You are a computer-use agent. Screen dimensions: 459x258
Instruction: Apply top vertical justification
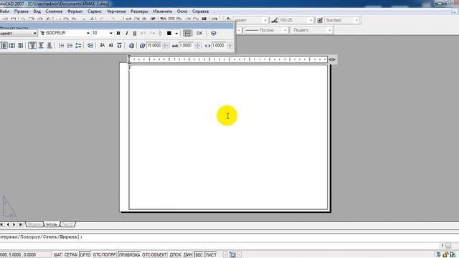[32, 46]
